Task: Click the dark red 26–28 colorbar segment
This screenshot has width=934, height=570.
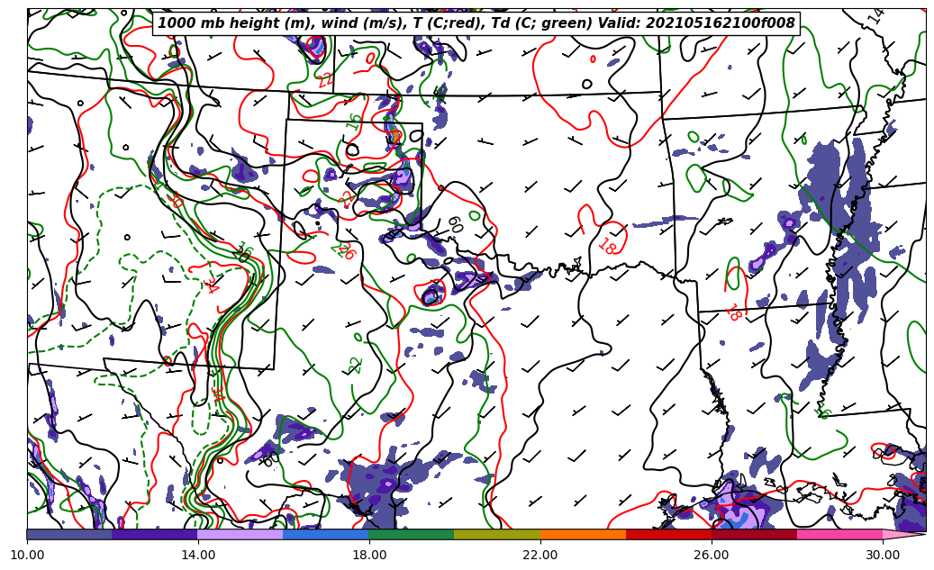Action: point(755,534)
